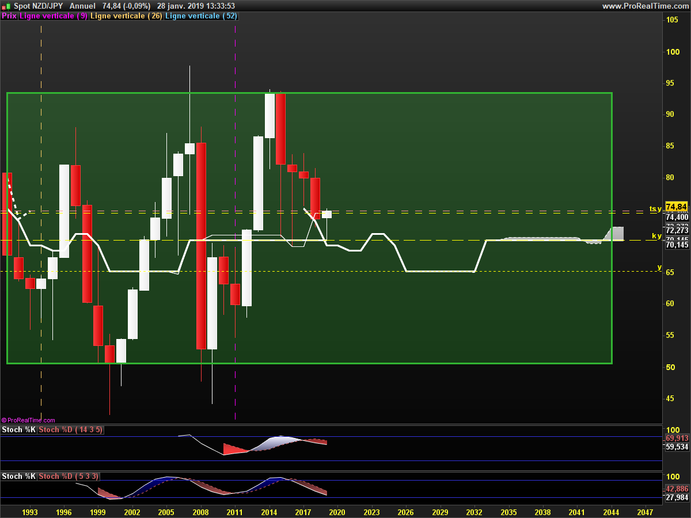691x518 pixels.
Task: Click the 2023 label on time axis
Action: pyautogui.click(x=371, y=512)
